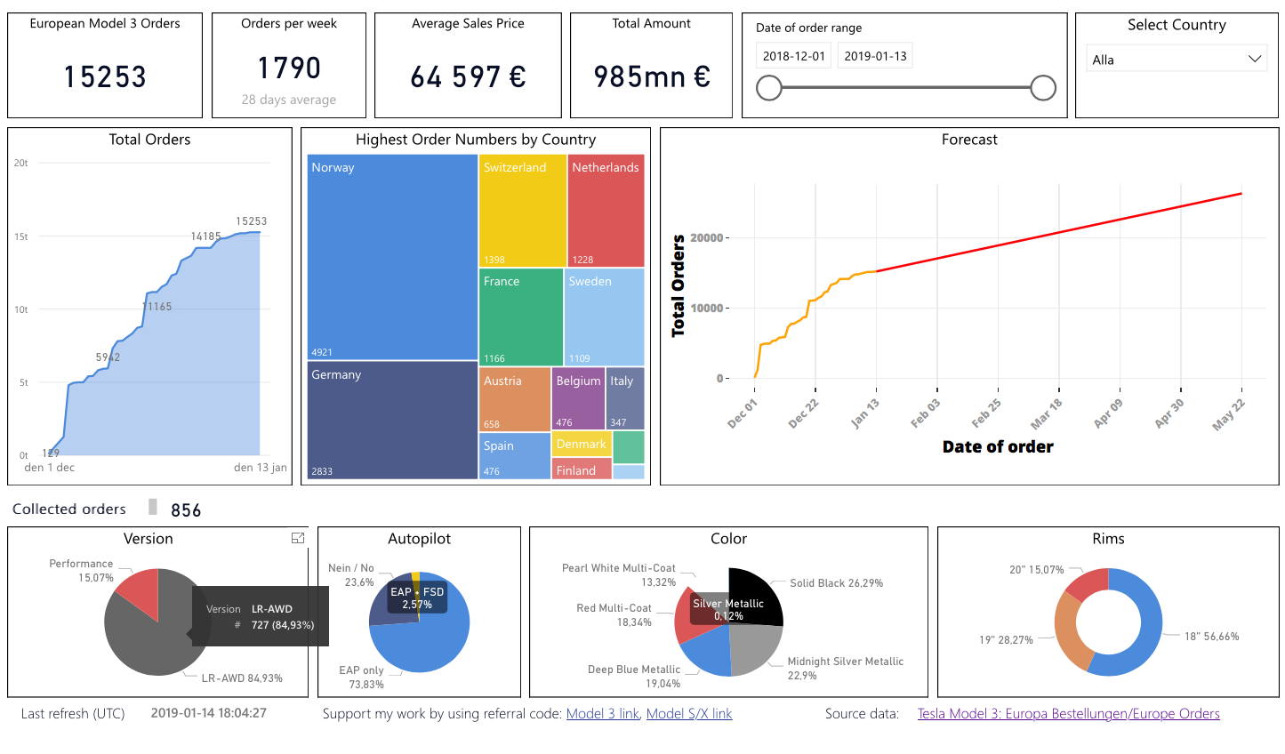Image resolution: width=1285 pixels, height=754 pixels.
Task: Select the Italy treemap tile
Action: [625, 398]
